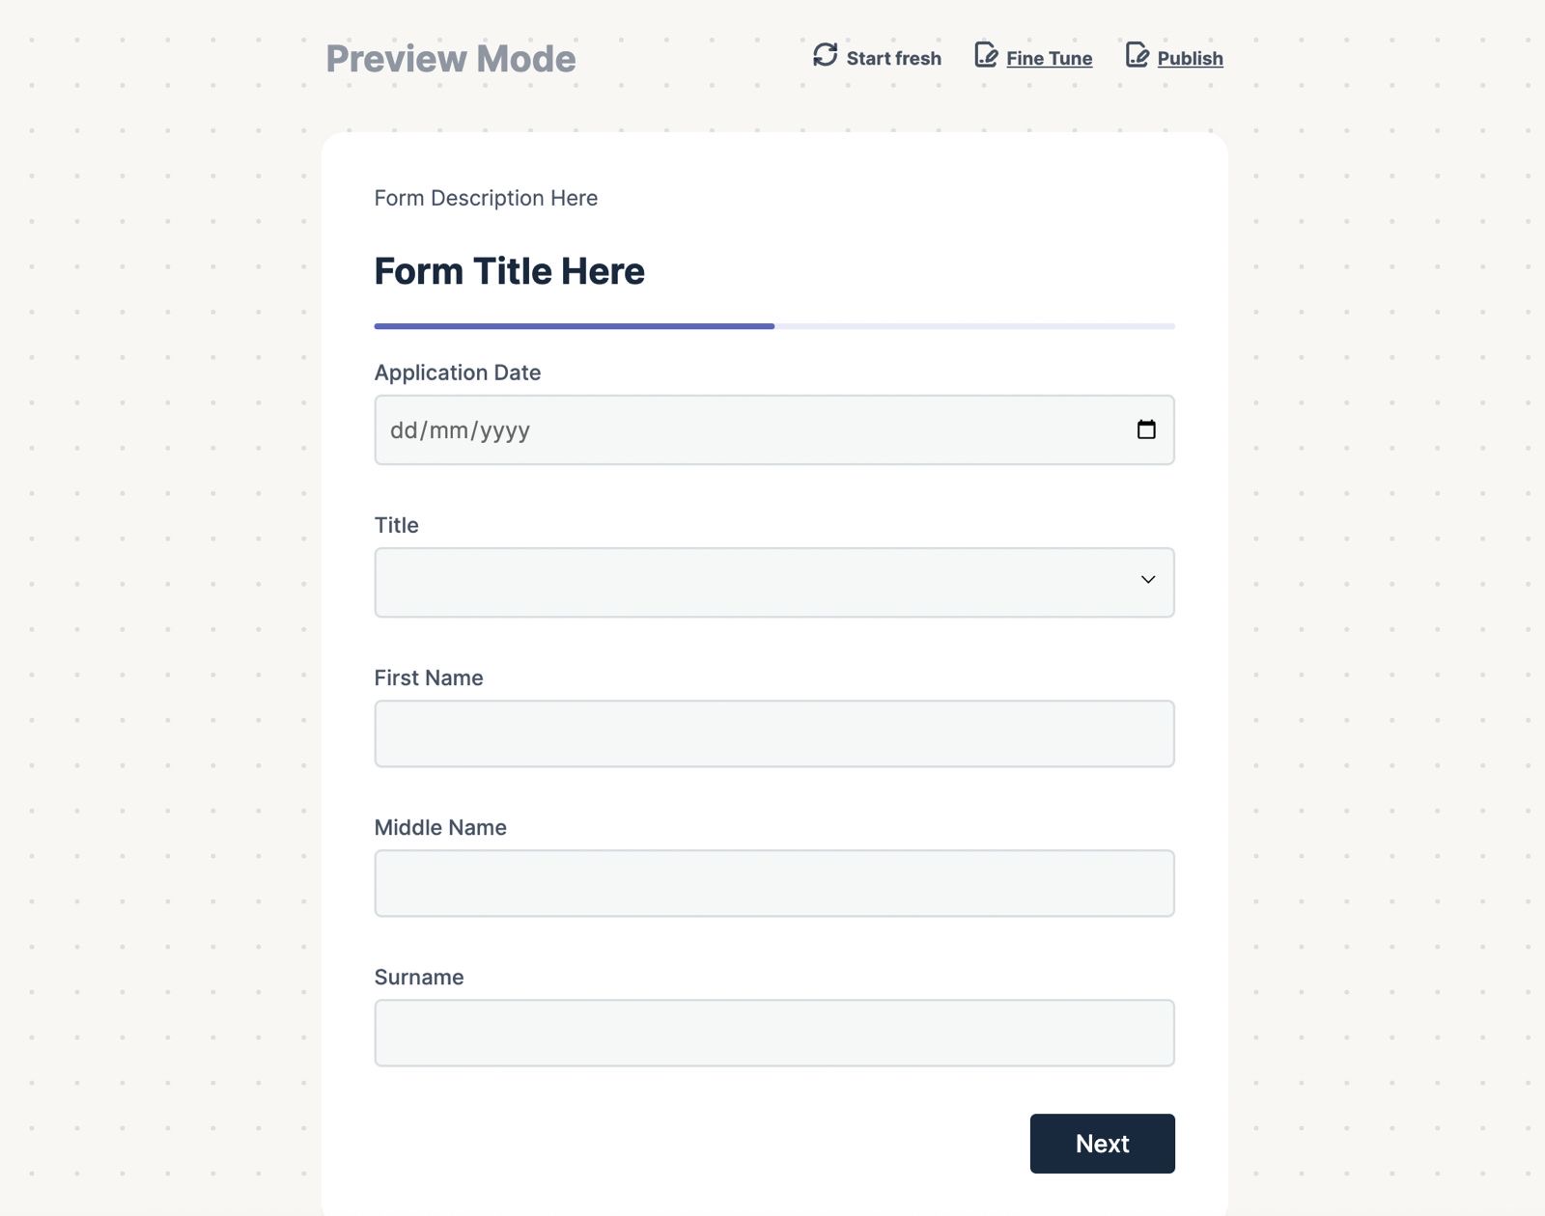Click the Surname input field

point(772,1033)
